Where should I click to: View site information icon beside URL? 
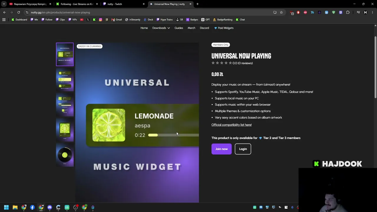pos(27,12)
